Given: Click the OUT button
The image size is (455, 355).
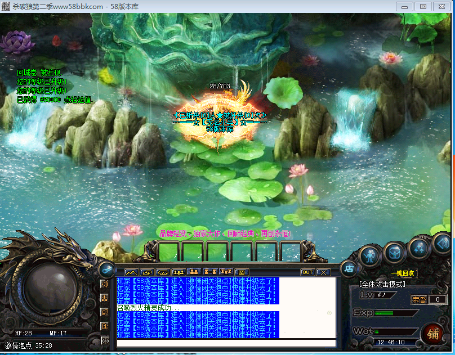Looking at the screenshot, I should (x=307, y=272).
